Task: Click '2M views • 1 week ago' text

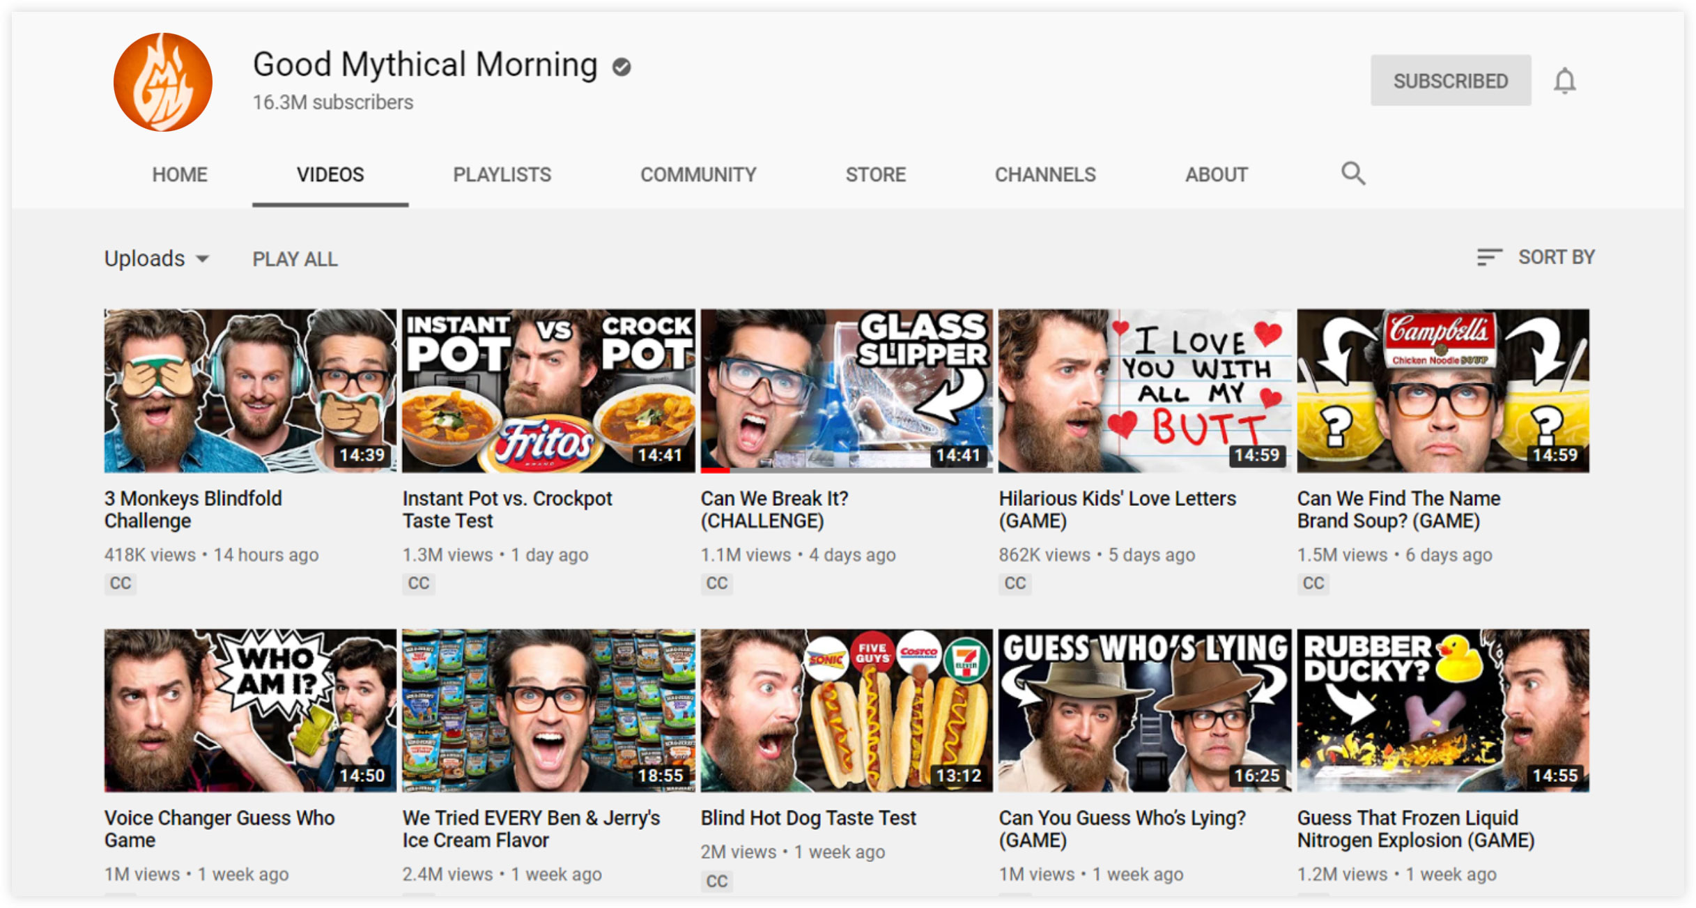Action: [x=793, y=852]
